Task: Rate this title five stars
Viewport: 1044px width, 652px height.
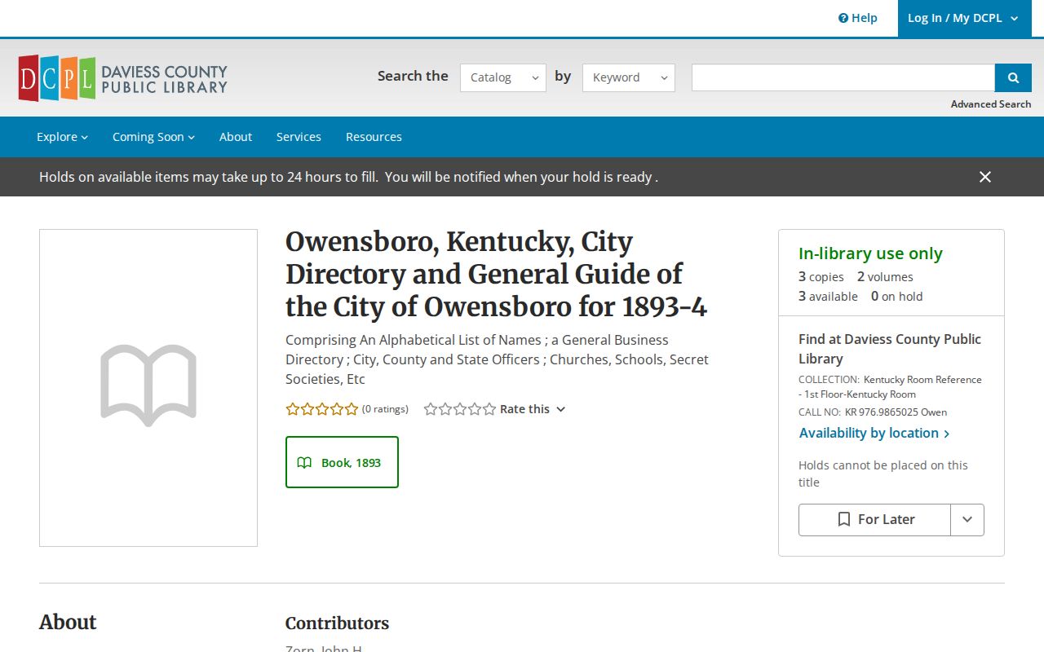Action: click(x=489, y=409)
